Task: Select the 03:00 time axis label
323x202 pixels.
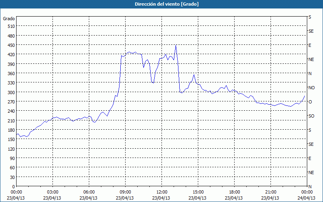Action: pos(52,192)
